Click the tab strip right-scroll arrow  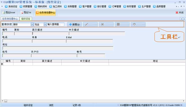pos(184,19)
